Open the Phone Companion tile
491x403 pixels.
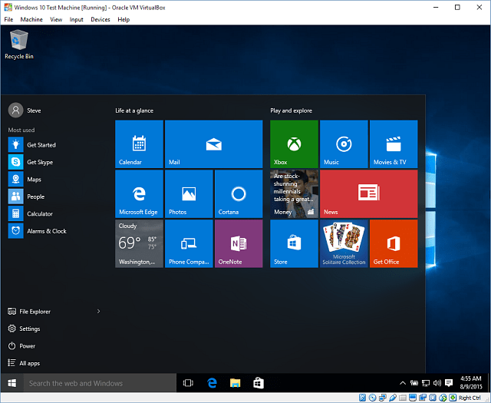(189, 243)
